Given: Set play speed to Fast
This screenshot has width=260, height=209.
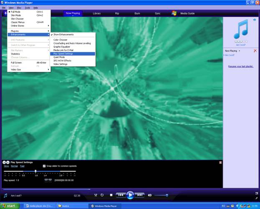Looking at the screenshot, I should 22,166.
